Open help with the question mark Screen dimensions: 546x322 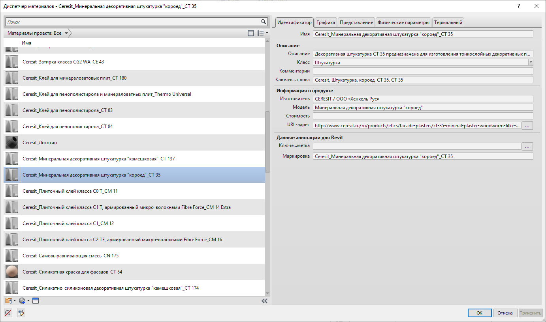(x=518, y=6)
